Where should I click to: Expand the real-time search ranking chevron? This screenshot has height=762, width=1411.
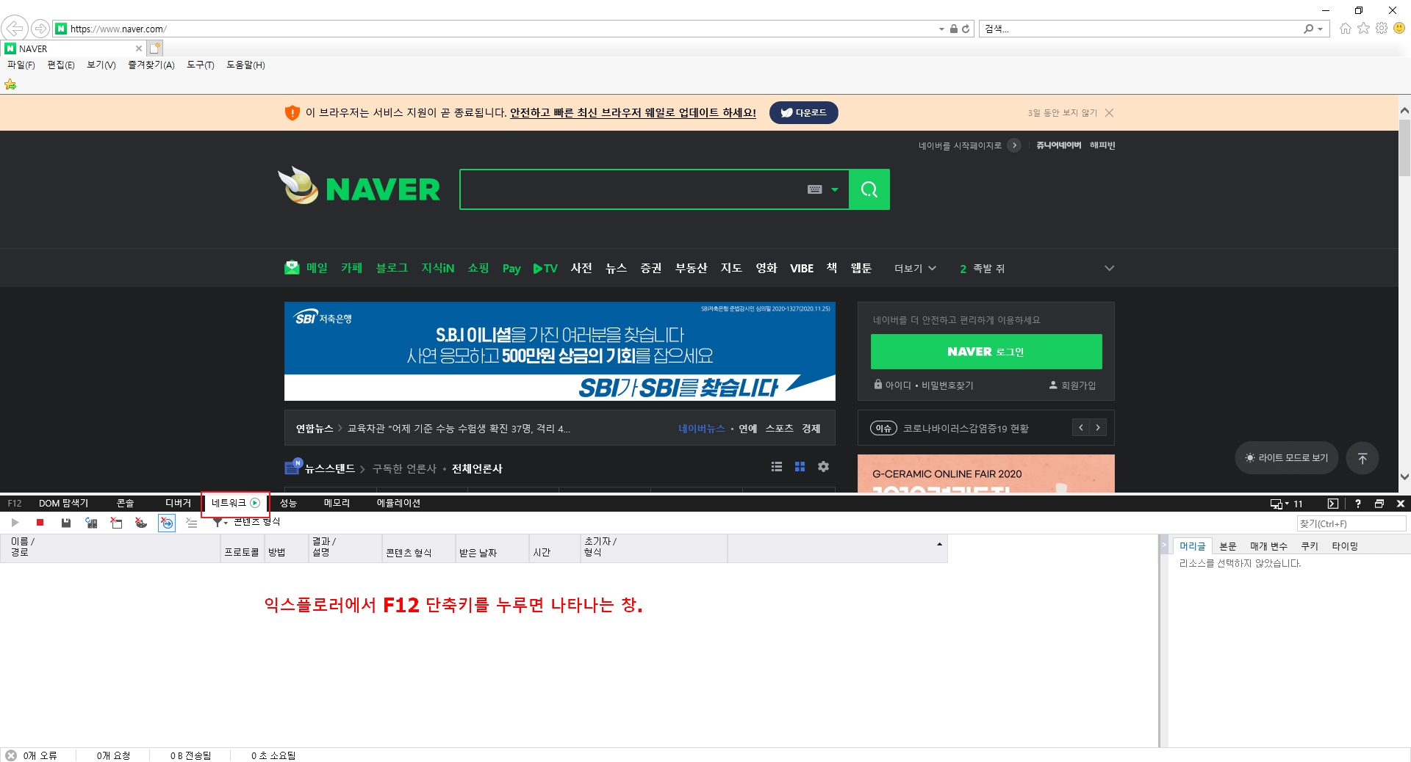click(x=1109, y=269)
